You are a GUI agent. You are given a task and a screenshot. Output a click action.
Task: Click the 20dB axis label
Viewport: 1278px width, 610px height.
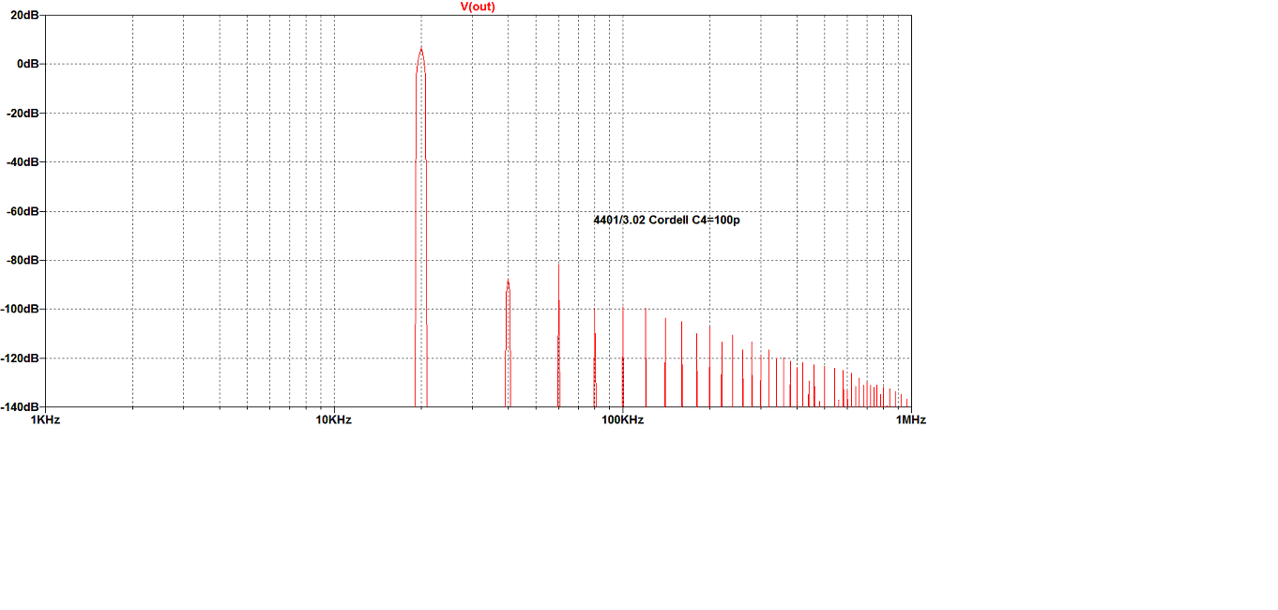24,15
